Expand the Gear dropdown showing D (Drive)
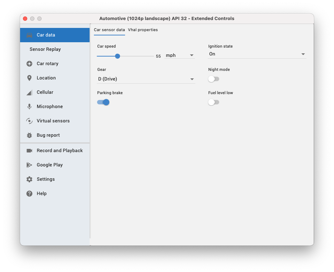The height and width of the screenshot is (272, 334). [146, 79]
